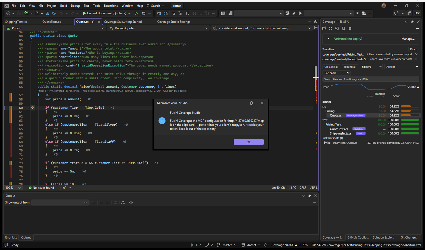Toggle the timestamp clock icon in Output

tap(131, 202)
